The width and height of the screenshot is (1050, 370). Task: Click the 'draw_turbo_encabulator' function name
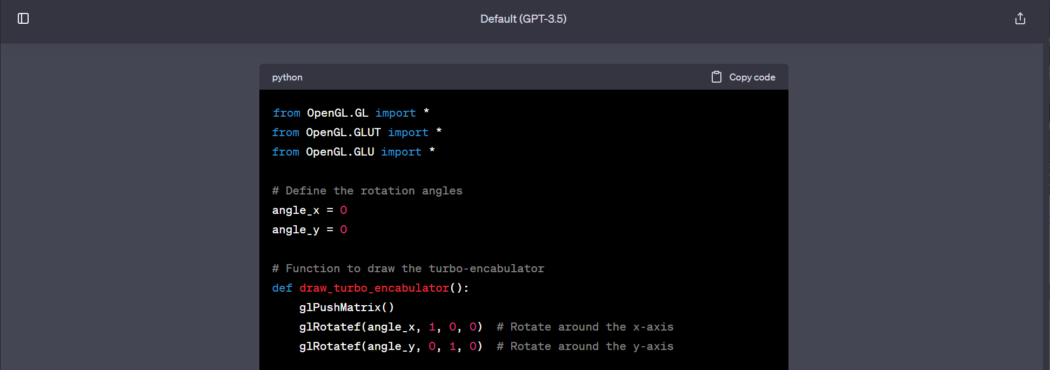coord(374,288)
